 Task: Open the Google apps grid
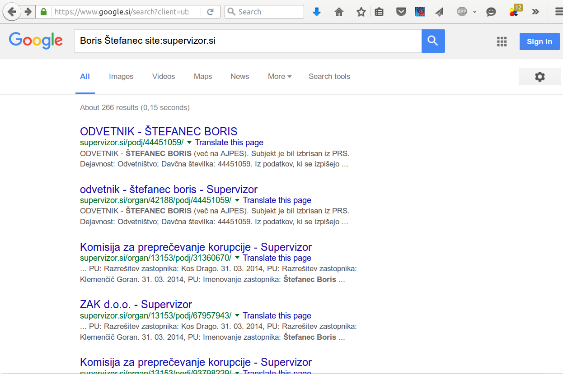coord(502,42)
